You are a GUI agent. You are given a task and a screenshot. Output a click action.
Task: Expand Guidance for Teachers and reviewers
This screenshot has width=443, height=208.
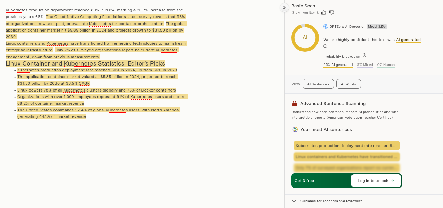[294, 201]
